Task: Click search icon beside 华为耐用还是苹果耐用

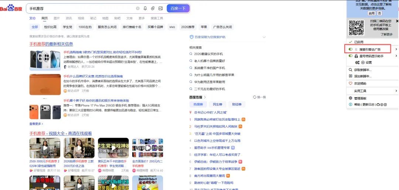Action: pos(191,82)
